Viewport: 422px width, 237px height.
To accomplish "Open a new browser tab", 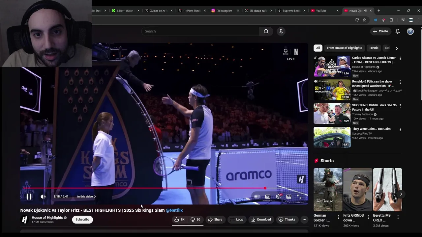I will (x=378, y=11).
